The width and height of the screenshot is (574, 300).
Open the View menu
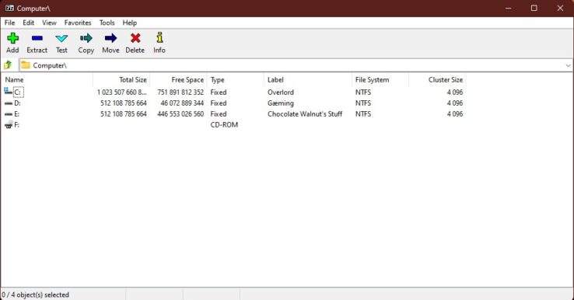click(x=49, y=23)
